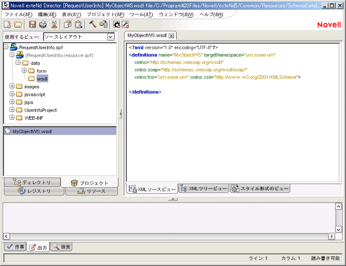Click the xmlns:soap attribute line
Image resolution: width=346 pixels, height=266 pixels.
[x=191, y=70]
